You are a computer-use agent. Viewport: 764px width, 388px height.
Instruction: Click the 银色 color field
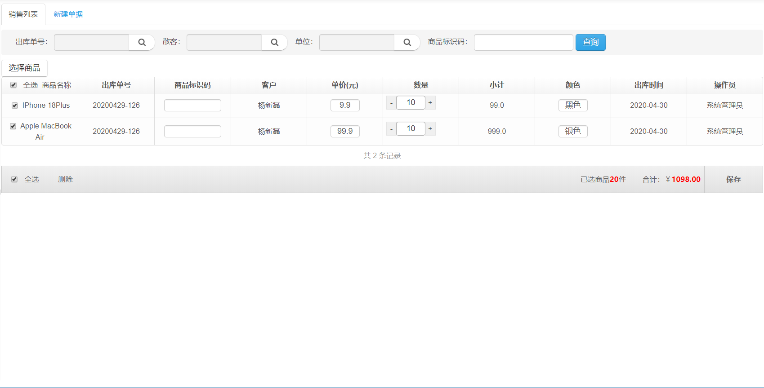573,131
